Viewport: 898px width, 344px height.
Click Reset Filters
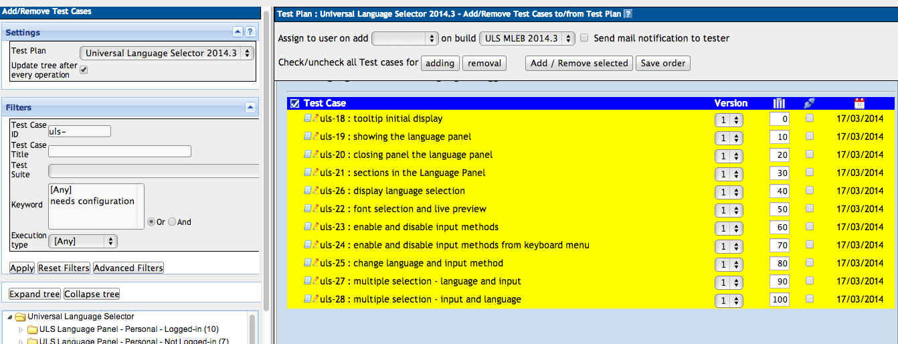[64, 268]
